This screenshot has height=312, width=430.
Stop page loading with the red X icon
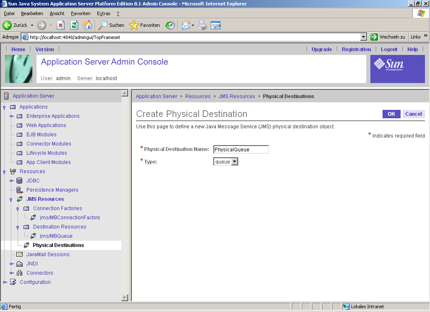click(x=60, y=25)
